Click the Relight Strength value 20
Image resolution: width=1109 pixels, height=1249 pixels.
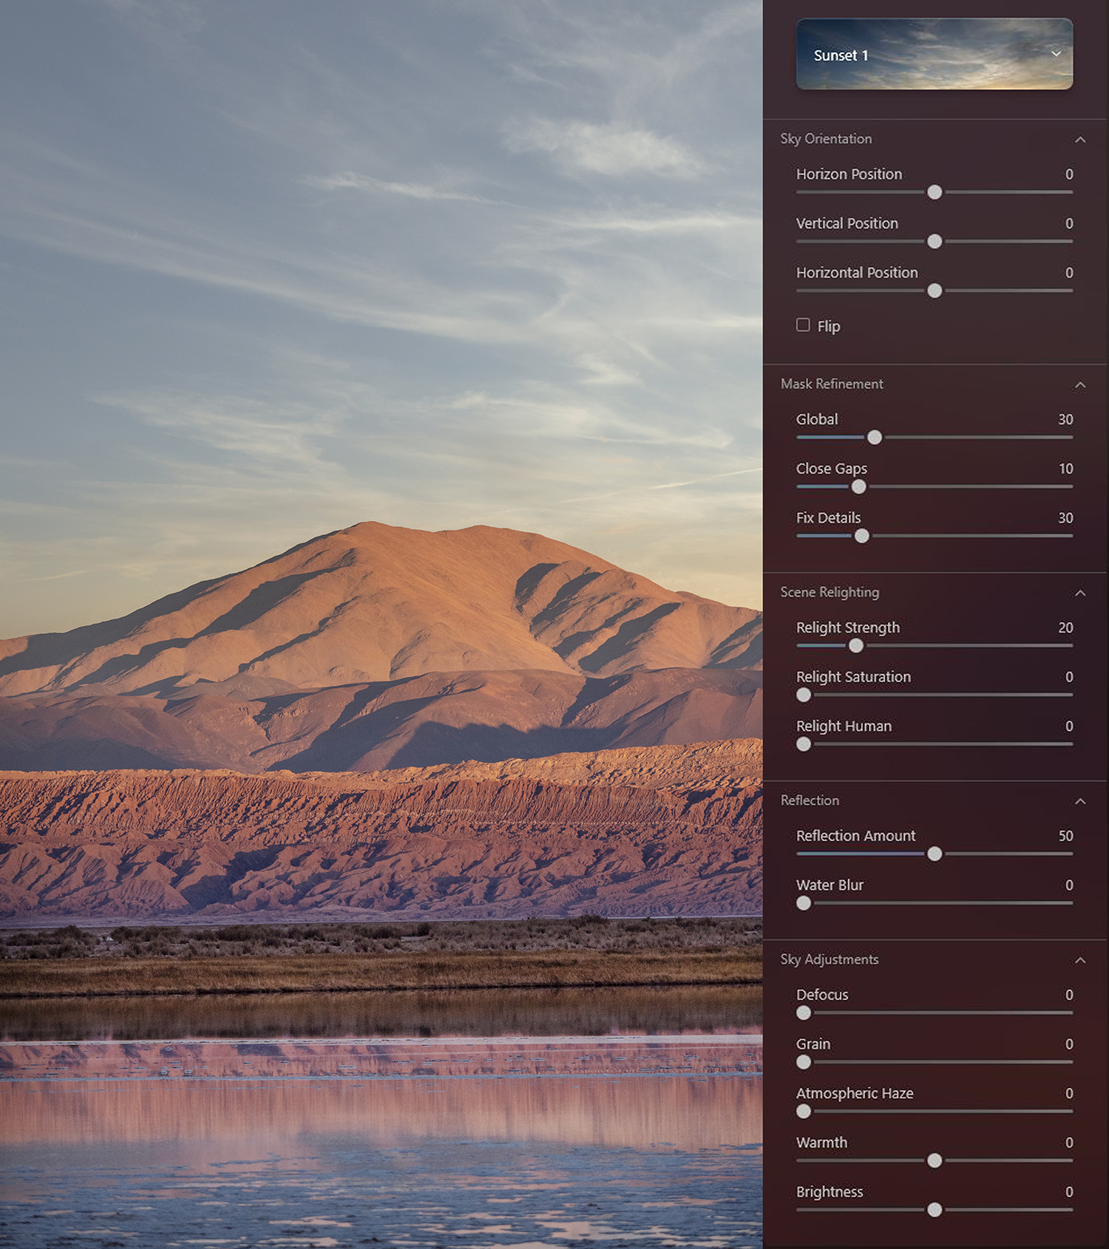(1065, 627)
